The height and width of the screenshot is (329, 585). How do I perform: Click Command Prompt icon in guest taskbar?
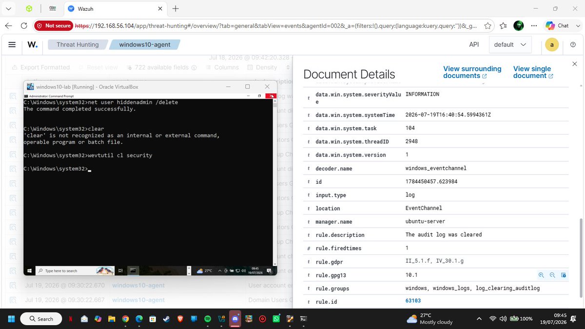pyautogui.click(x=133, y=271)
